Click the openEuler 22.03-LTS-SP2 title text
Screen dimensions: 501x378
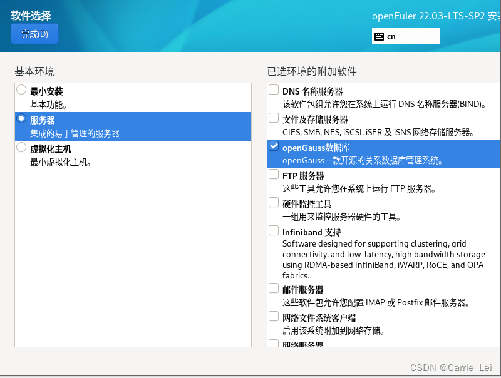pos(436,16)
